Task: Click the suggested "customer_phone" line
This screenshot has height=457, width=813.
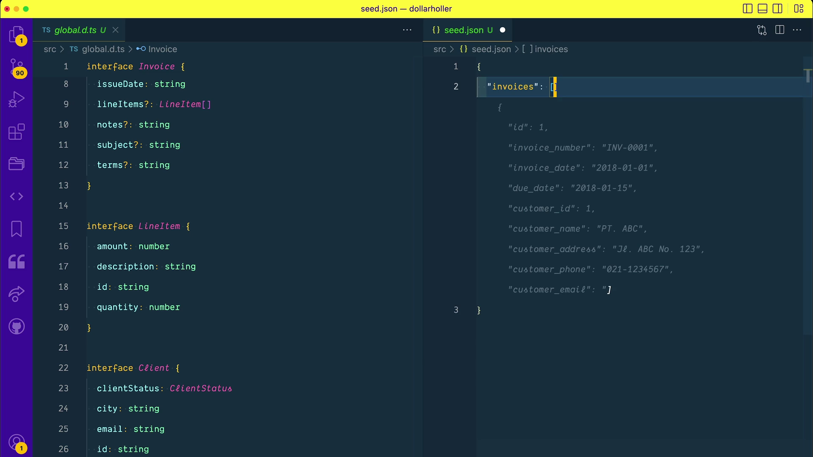Action: pyautogui.click(x=590, y=269)
